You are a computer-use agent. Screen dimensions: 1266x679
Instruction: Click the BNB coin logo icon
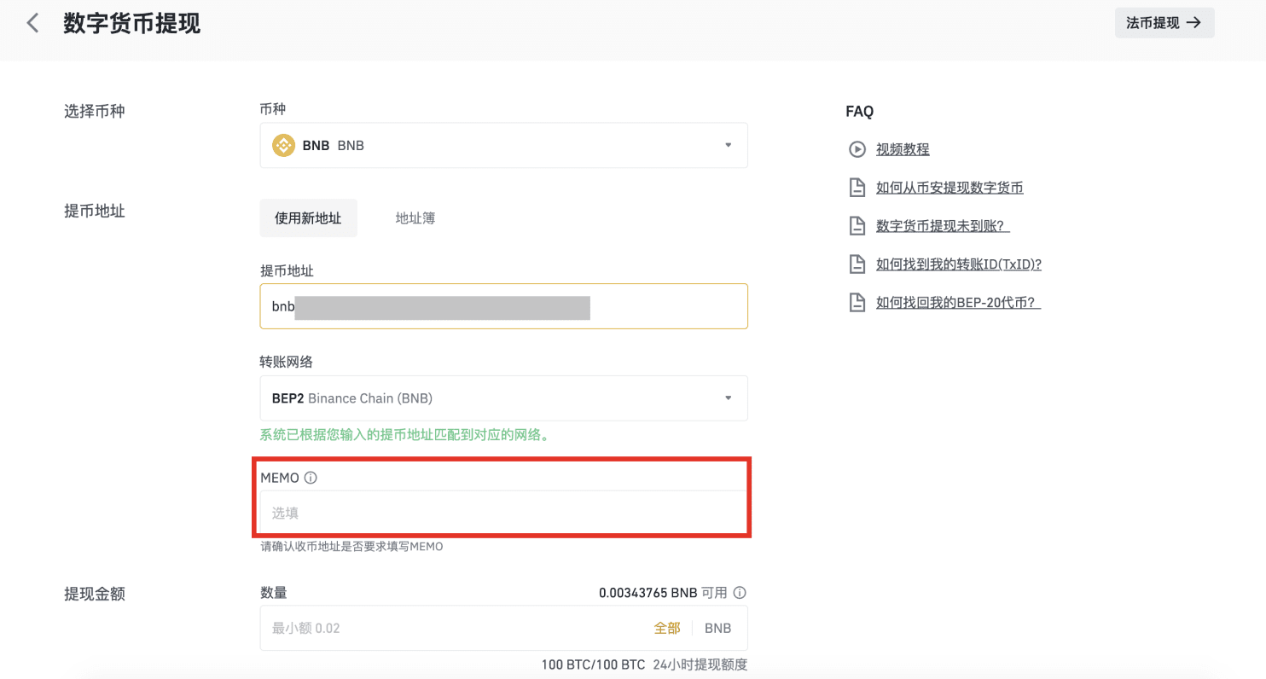pyautogui.click(x=283, y=146)
